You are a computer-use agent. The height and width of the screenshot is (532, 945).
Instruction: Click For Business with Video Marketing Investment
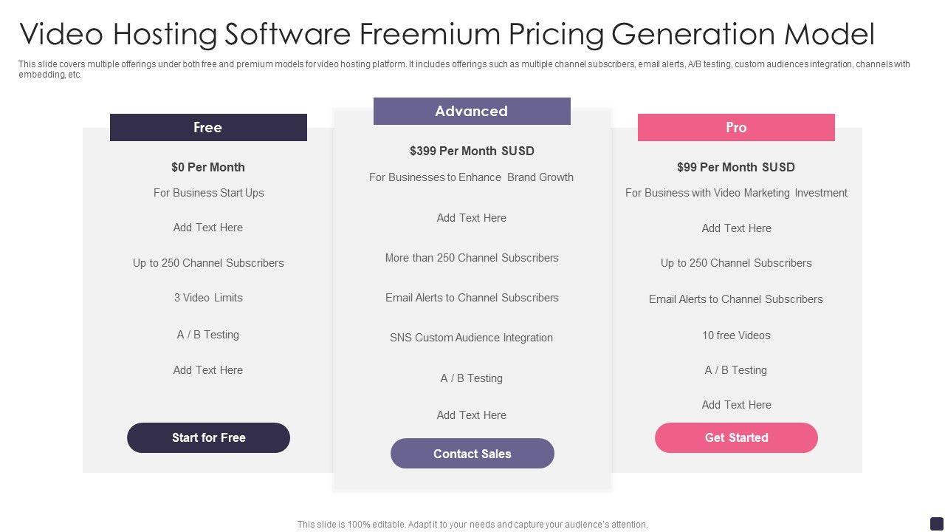(736, 193)
